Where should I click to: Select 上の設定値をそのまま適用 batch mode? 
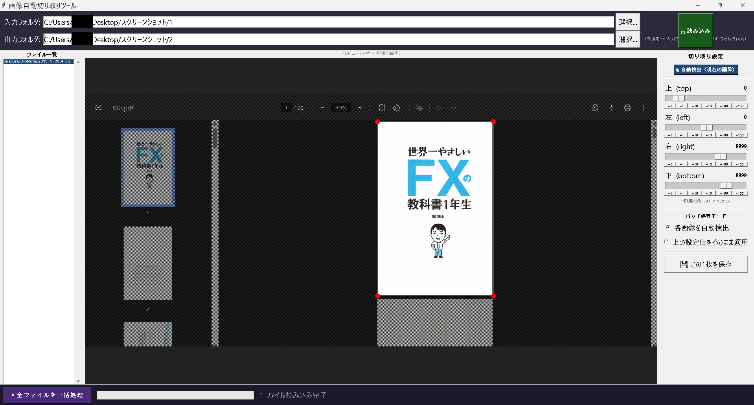point(706,242)
